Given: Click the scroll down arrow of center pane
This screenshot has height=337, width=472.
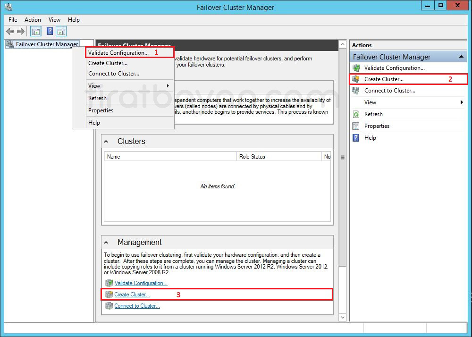Looking at the screenshot, I should pyautogui.click(x=343, y=318).
